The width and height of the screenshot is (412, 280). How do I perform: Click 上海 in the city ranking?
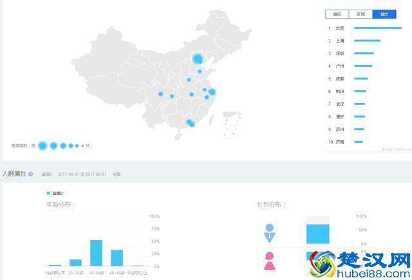coord(340,41)
